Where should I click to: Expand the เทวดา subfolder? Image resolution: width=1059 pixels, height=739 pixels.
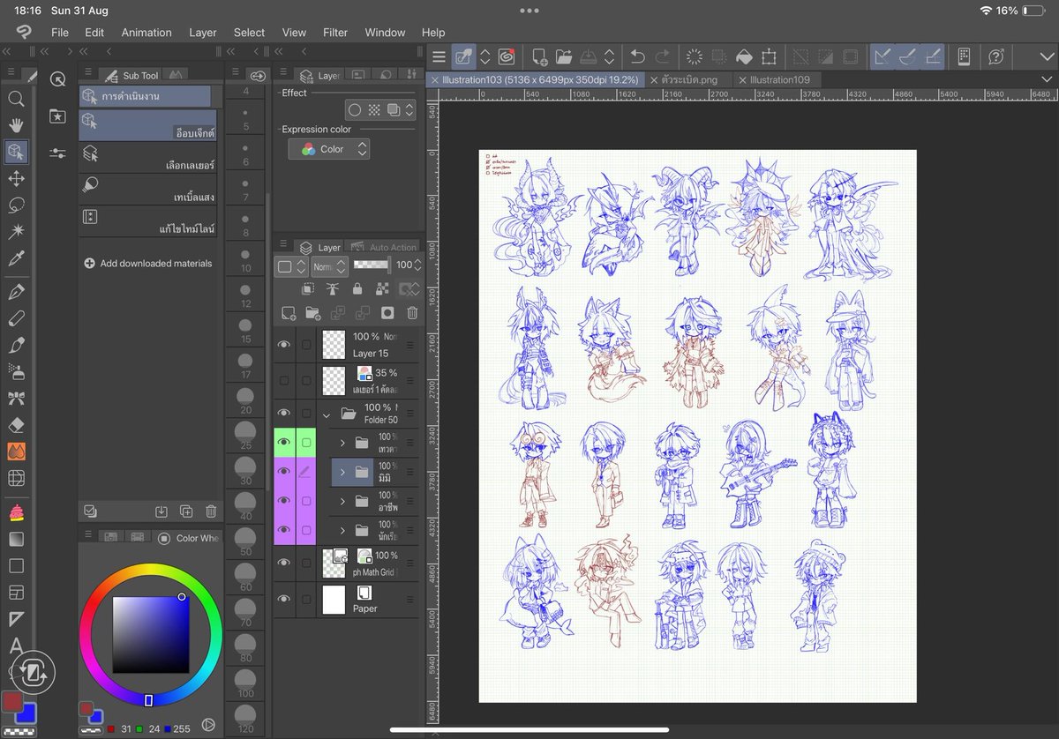pos(342,443)
